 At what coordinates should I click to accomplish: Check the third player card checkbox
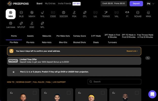(x=103, y=93)
